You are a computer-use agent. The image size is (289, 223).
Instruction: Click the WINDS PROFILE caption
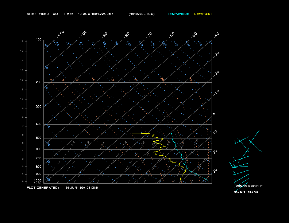click(x=249, y=186)
